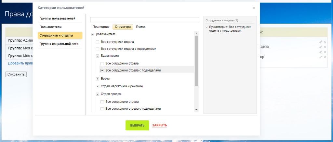Close the Категории пользователей dialog with X
Viewport: 333px width, 142px height.
pyautogui.click(x=254, y=8)
